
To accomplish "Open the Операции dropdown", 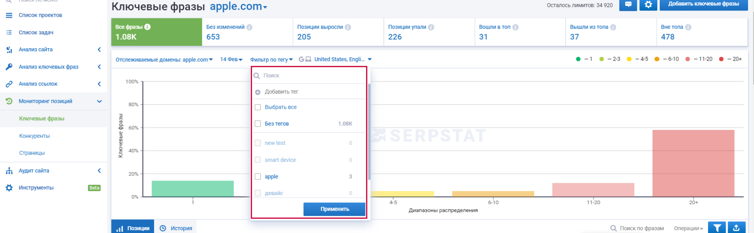I will coord(688,228).
